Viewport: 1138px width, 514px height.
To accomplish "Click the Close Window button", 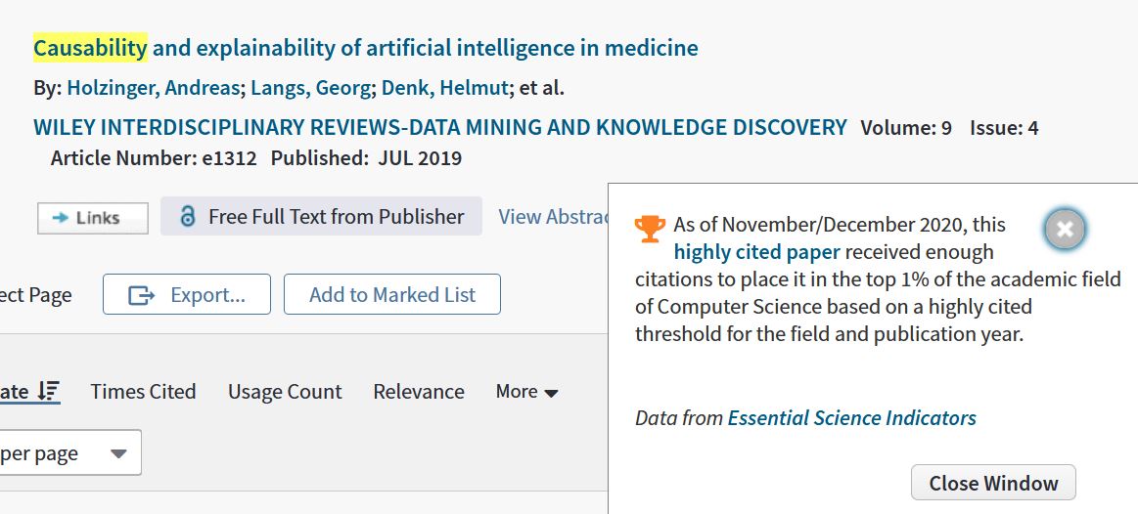I will click(x=993, y=483).
